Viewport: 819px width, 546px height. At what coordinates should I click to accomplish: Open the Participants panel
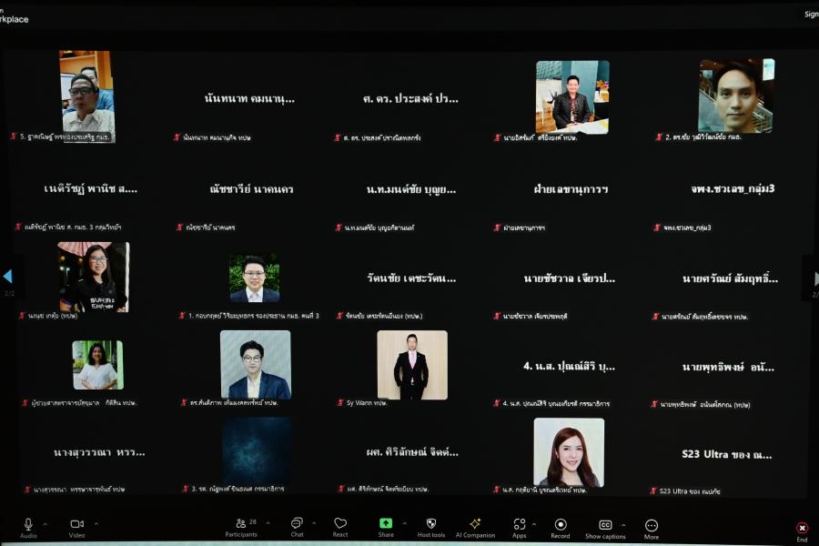[x=241, y=524]
